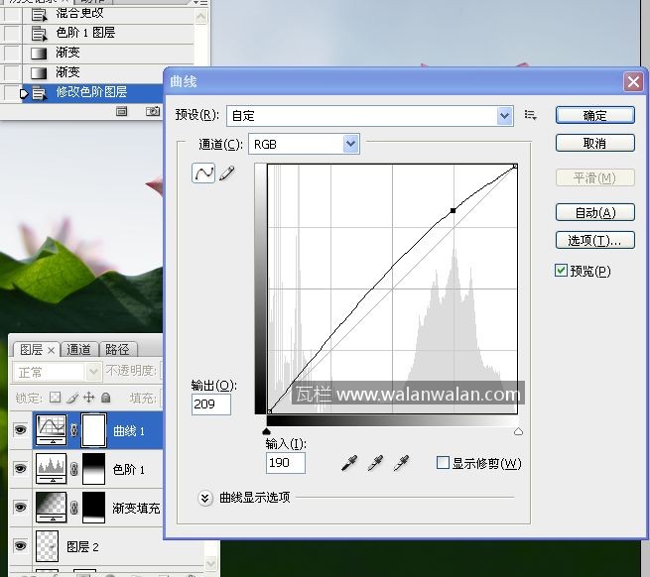Click the lock position icon in layers panel
The width and height of the screenshot is (650, 577).
pyautogui.click(x=89, y=398)
